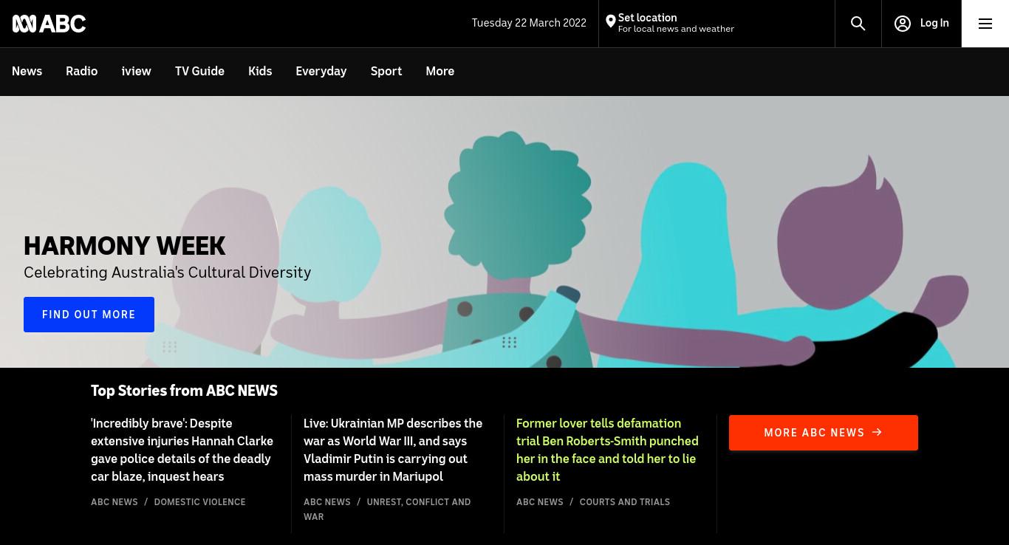Viewport: 1009px width, 545px height.
Task: Open the hamburger menu icon
Action: [985, 24]
